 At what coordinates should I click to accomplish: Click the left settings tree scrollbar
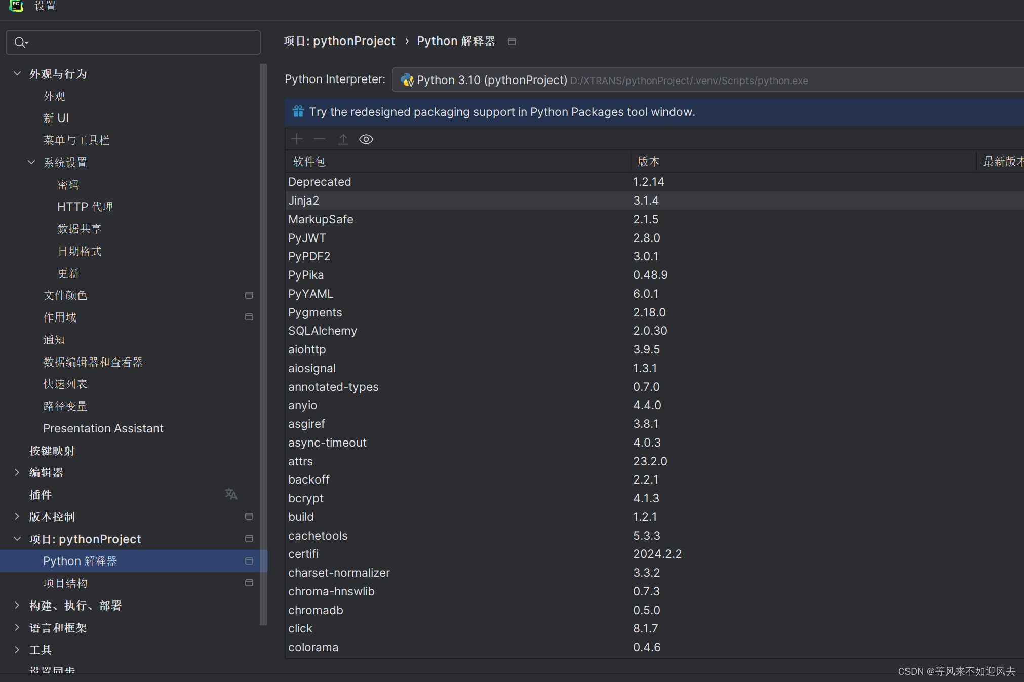(x=263, y=344)
